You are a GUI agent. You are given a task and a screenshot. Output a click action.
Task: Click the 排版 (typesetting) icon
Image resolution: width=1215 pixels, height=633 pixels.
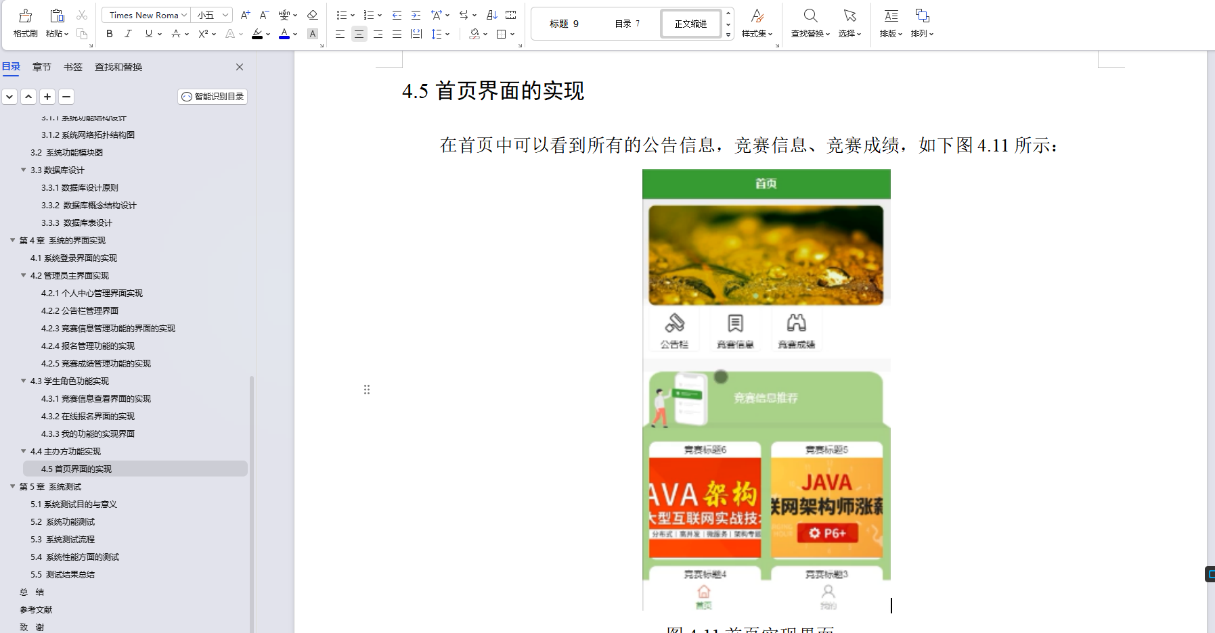890,22
